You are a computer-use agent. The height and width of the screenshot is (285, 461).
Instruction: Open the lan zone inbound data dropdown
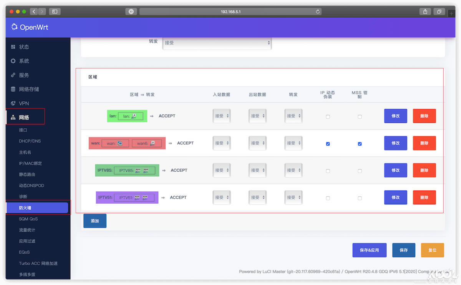(222, 116)
